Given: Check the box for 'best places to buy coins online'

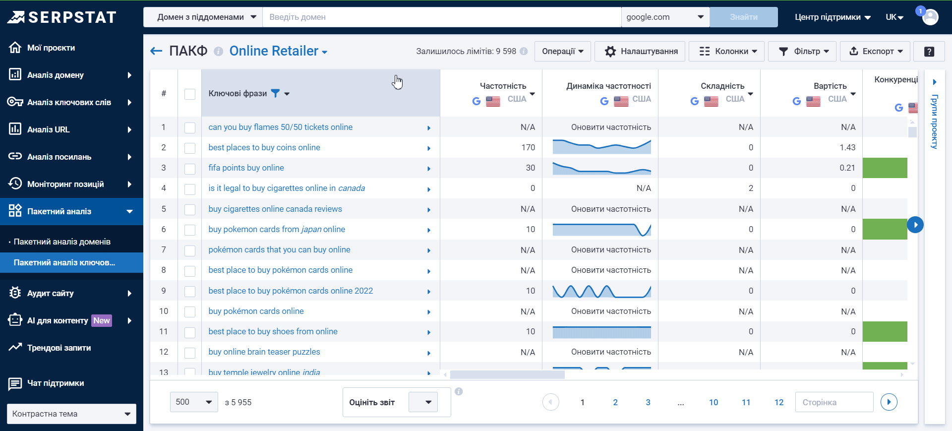Looking at the screenshot, I should [190, 148].
